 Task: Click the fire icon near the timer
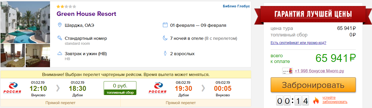coord(316,100)
